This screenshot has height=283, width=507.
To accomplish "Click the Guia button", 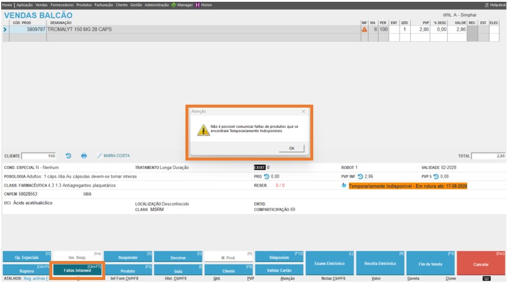I will coord(178,270).
